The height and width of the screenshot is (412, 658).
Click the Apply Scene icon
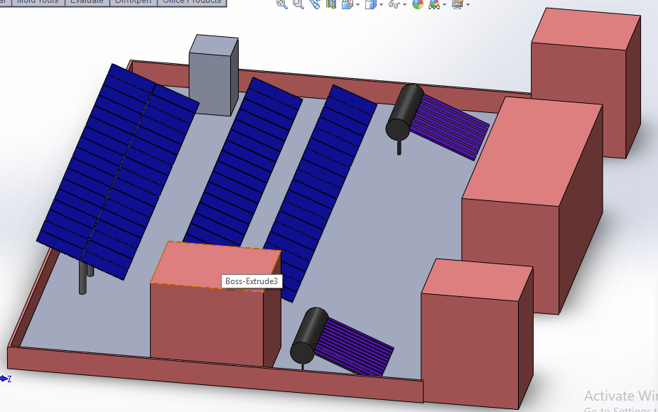tap(434, 4)
